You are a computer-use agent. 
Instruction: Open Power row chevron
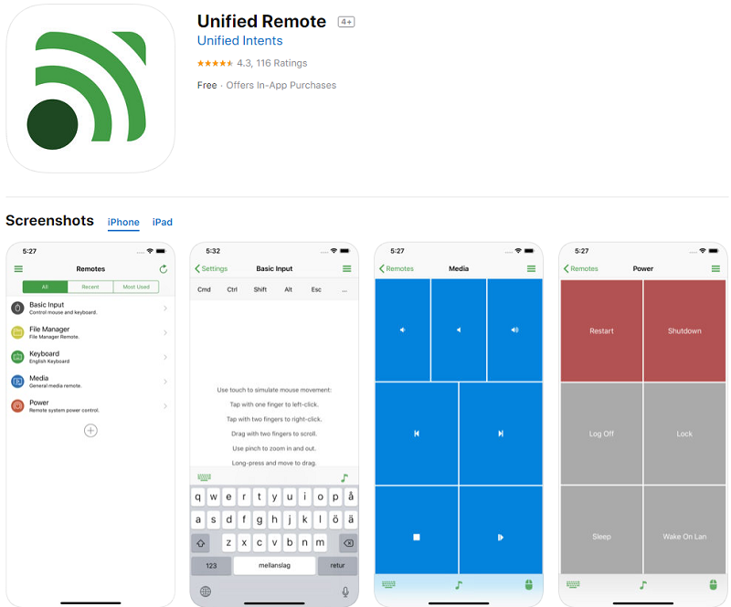point(165,406)
